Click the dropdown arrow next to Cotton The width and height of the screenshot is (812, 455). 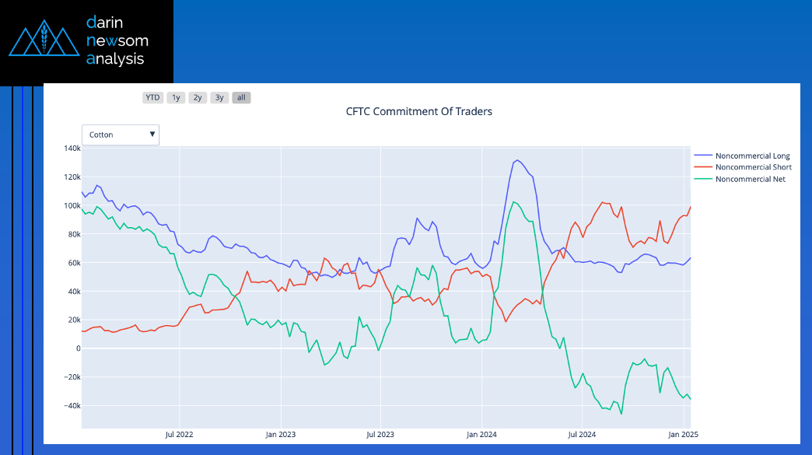click(152, 135)
